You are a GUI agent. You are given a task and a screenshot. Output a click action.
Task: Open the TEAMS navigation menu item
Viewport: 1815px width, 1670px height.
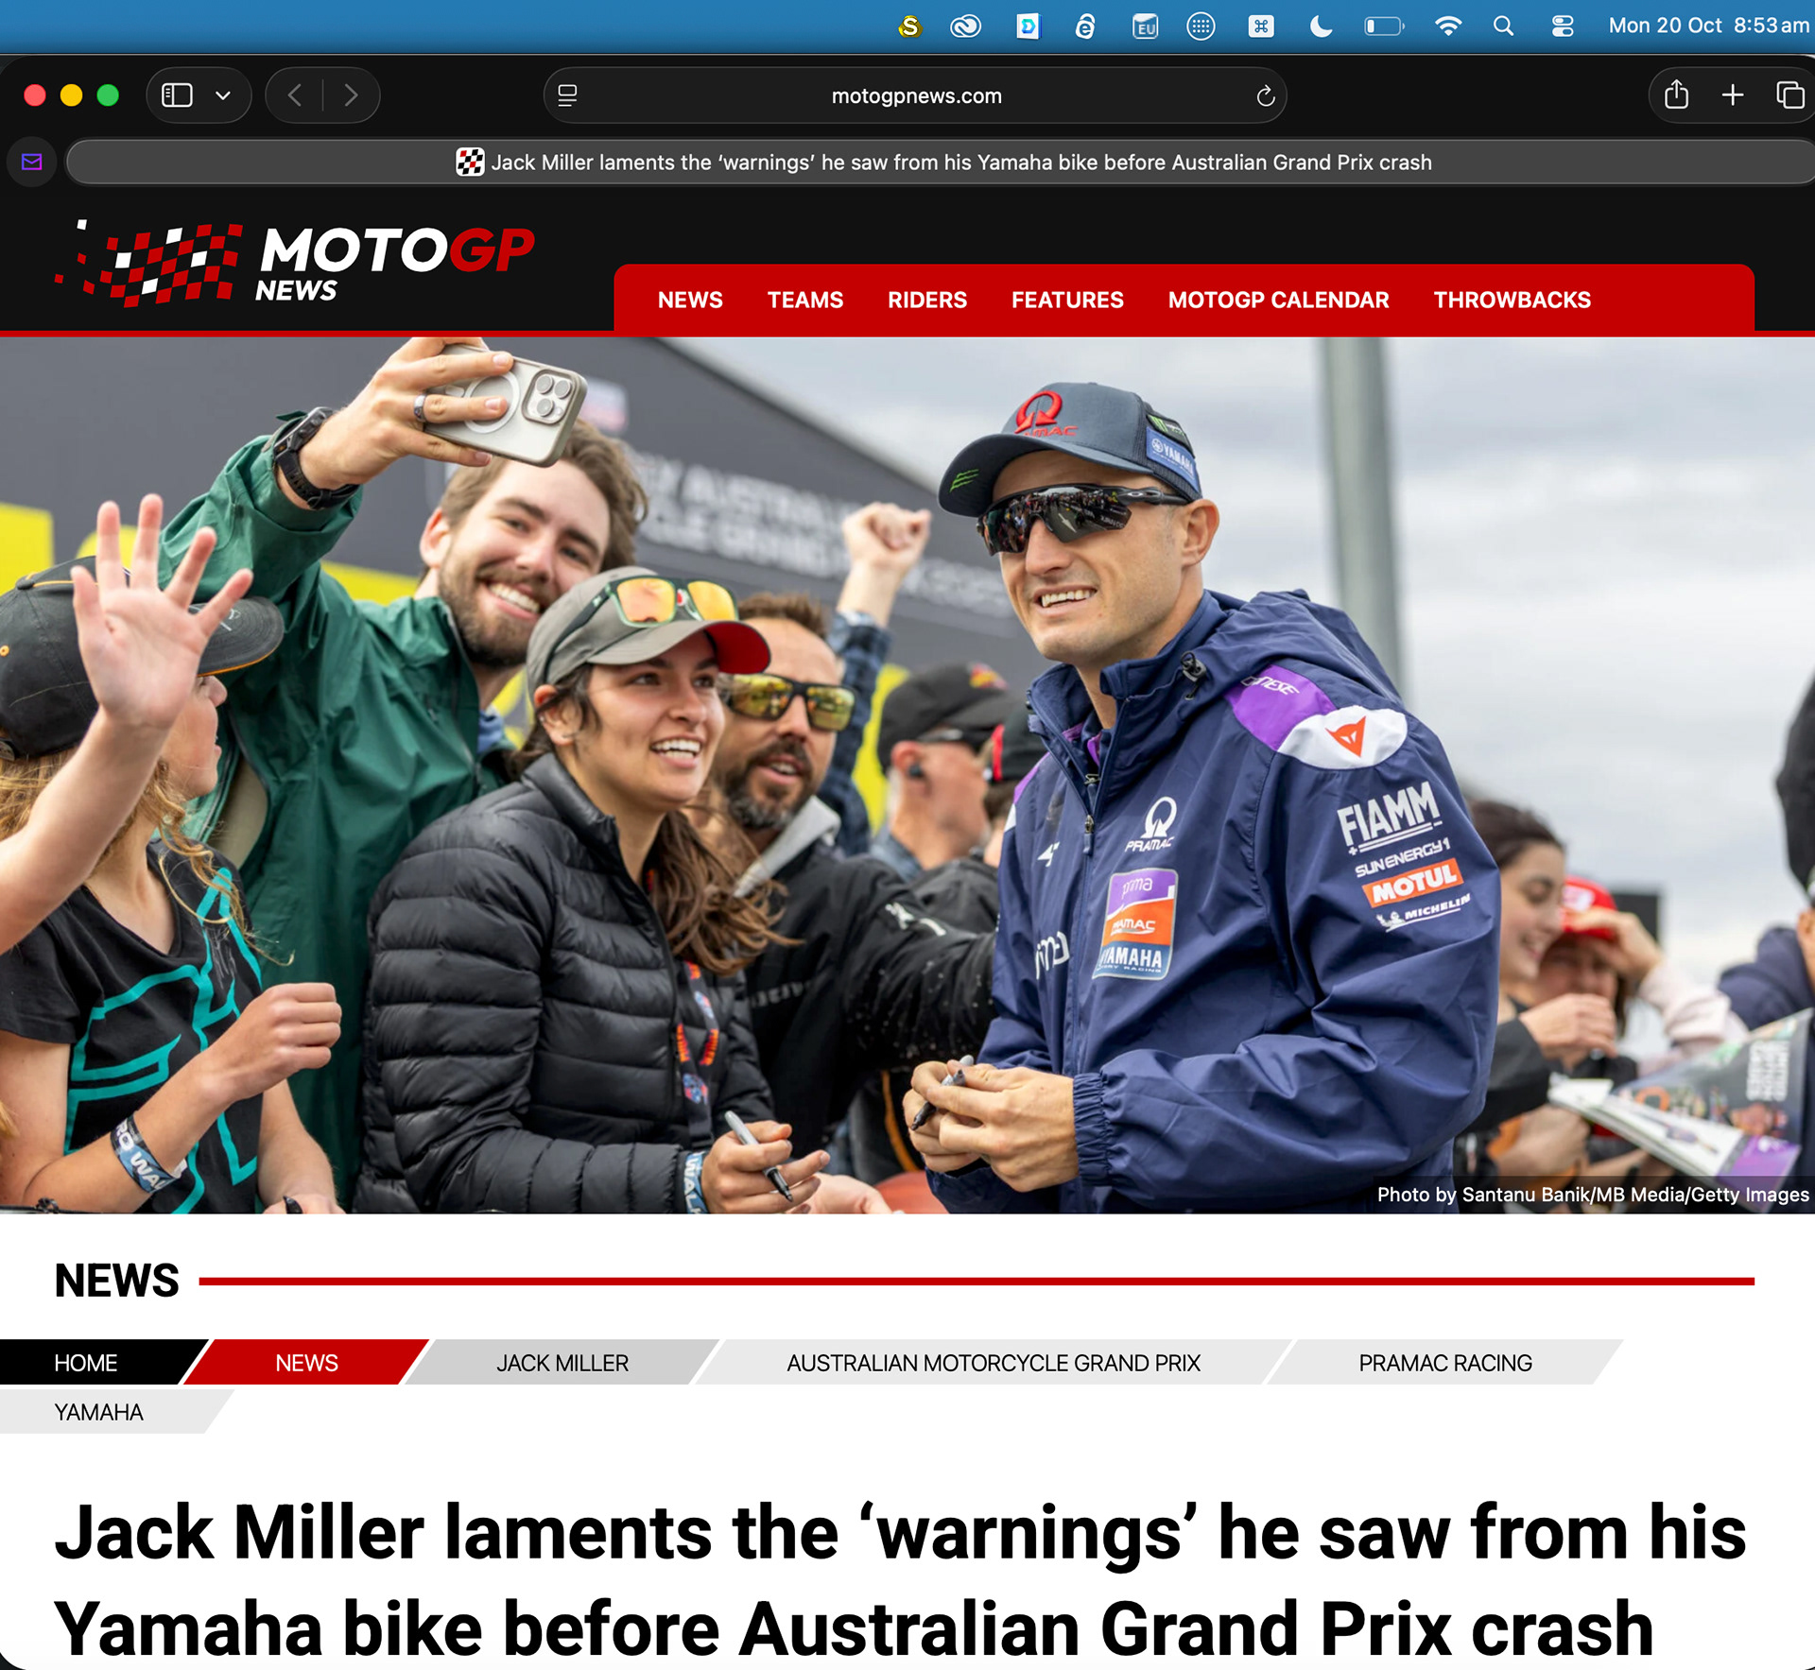[804, 300]
